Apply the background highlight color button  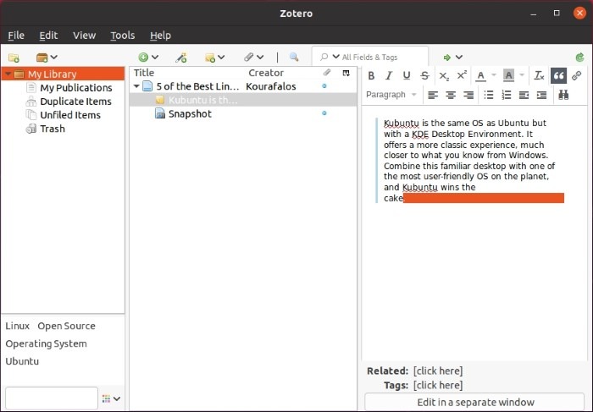coord(508,76)
